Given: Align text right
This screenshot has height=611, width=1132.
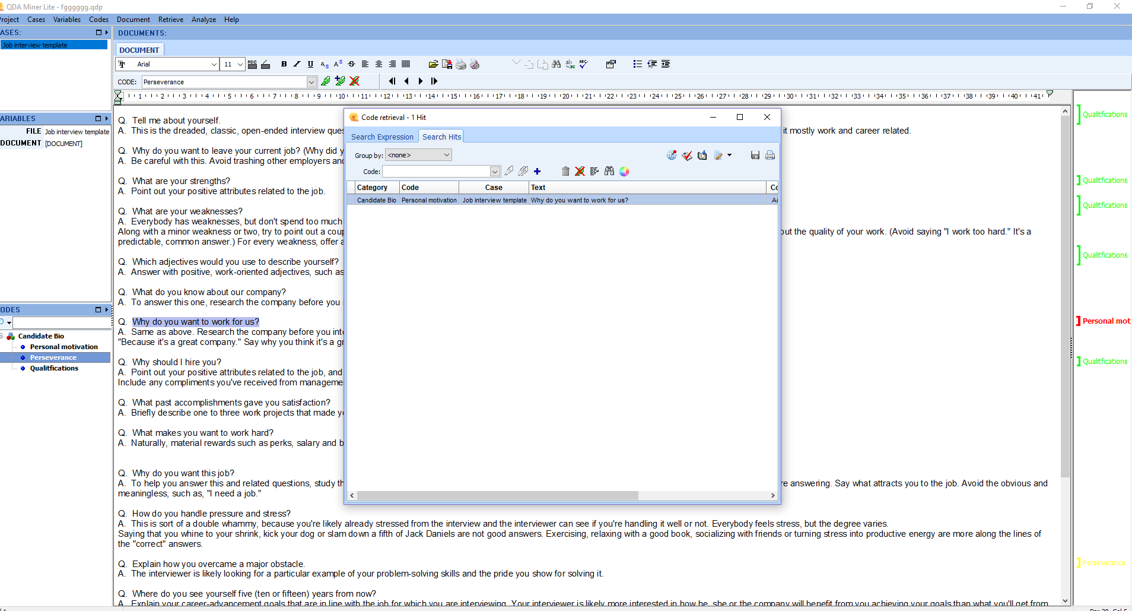Looking at the screenshot, I should (392, 64).
